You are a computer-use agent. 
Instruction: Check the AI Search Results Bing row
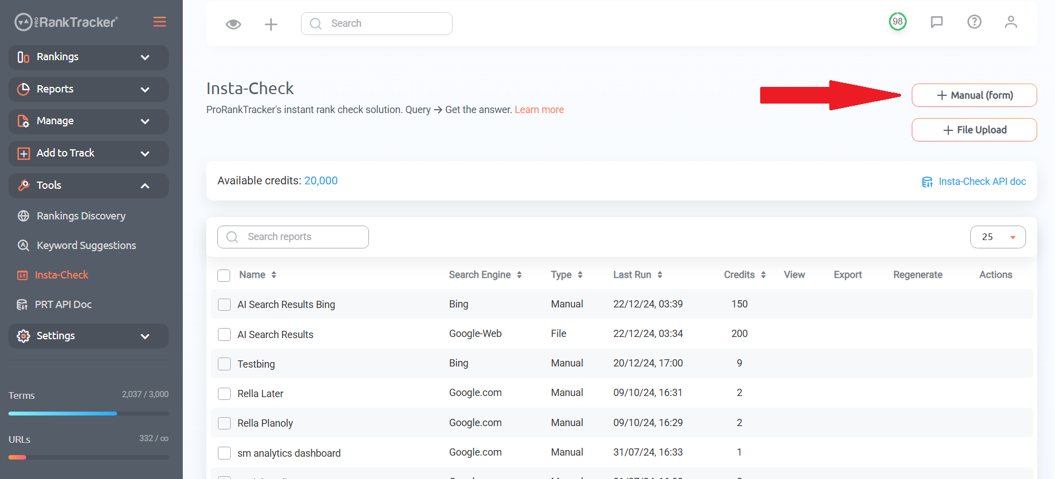[224, 305]
